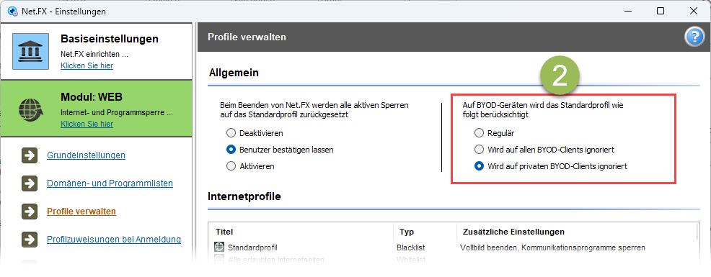Open Domänen- und Programmlisten link
This screenshot has width=711, height=277.
coord(110,183)
